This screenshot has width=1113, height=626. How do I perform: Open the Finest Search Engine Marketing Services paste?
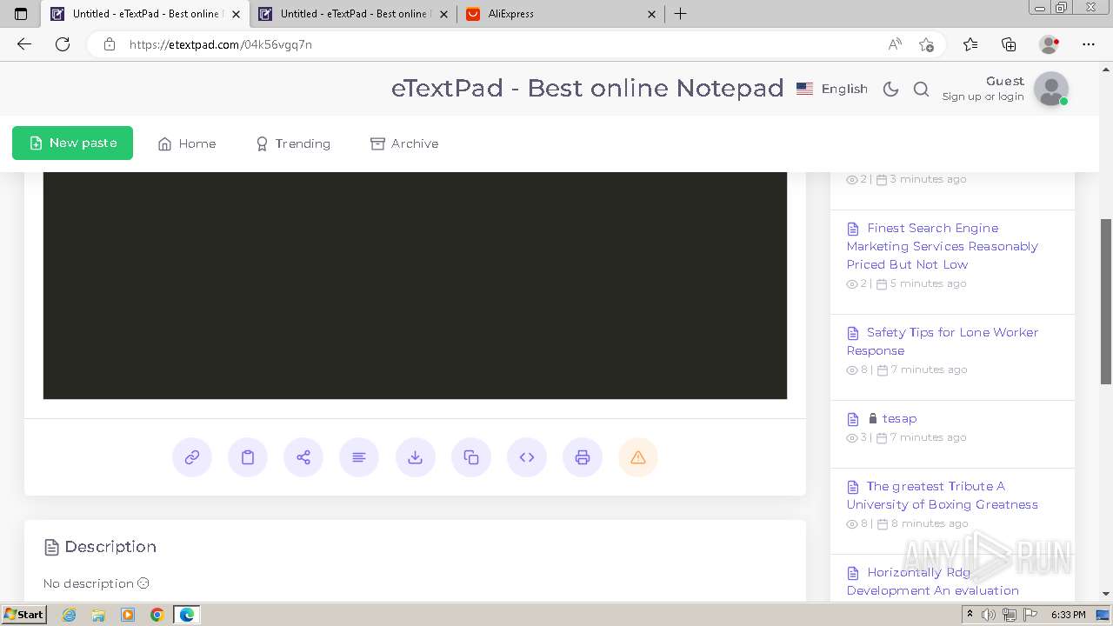pos(943,246)
